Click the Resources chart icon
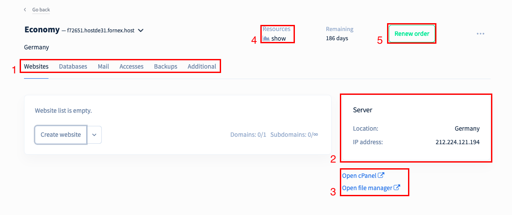 tap(266, 38)
